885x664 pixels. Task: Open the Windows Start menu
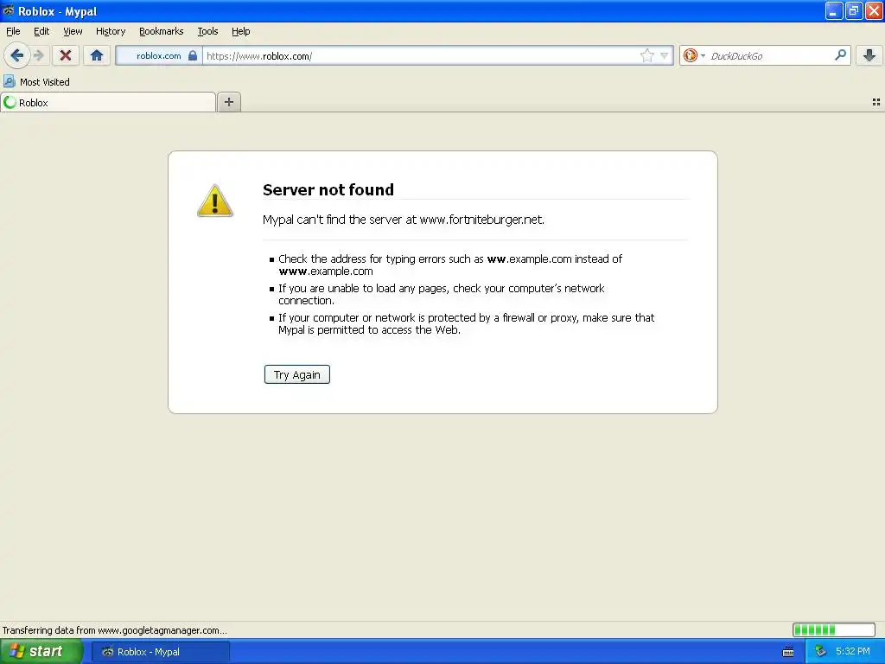click(41, 651)
